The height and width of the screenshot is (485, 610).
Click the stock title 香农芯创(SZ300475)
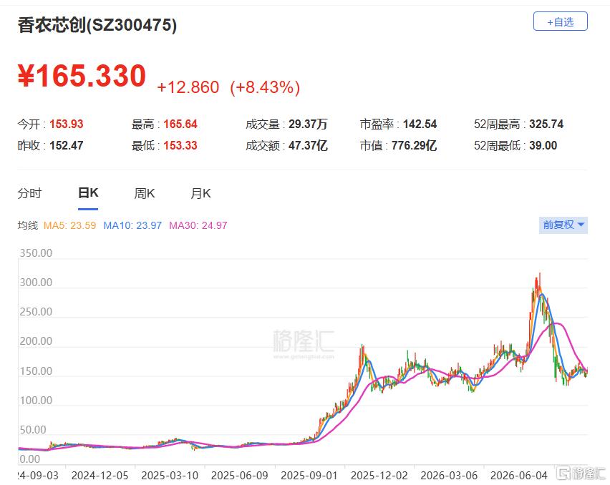tap(97, 25)
